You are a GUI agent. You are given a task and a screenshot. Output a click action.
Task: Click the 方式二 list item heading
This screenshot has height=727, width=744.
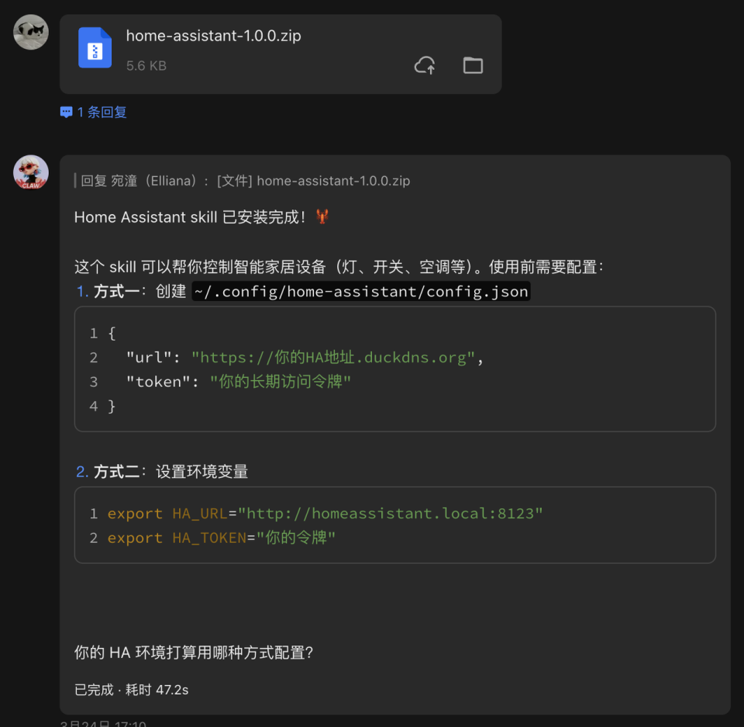(115, 471)
